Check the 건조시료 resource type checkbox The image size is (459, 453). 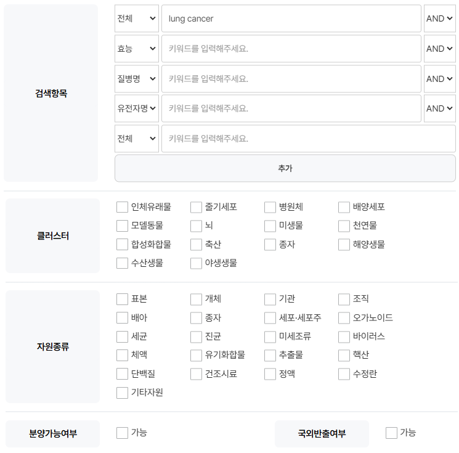[x=196, y=374]
